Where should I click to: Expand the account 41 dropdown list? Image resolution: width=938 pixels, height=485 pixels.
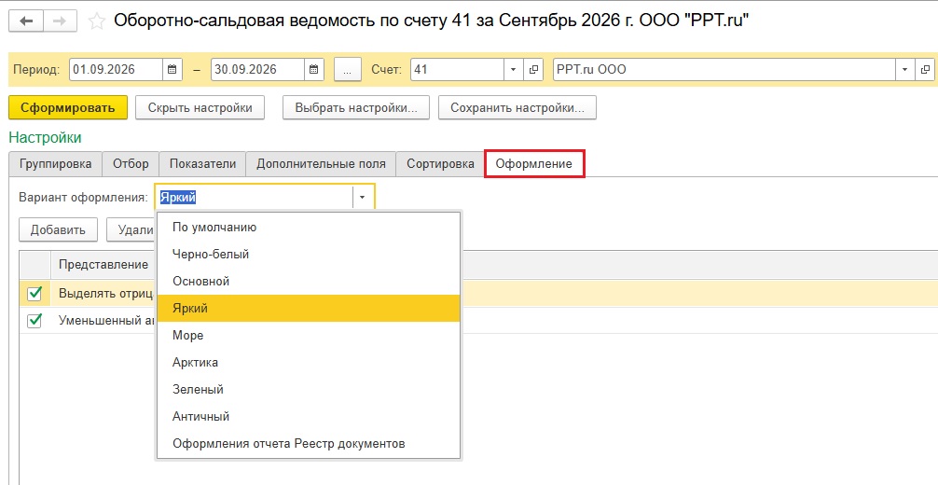513,69
